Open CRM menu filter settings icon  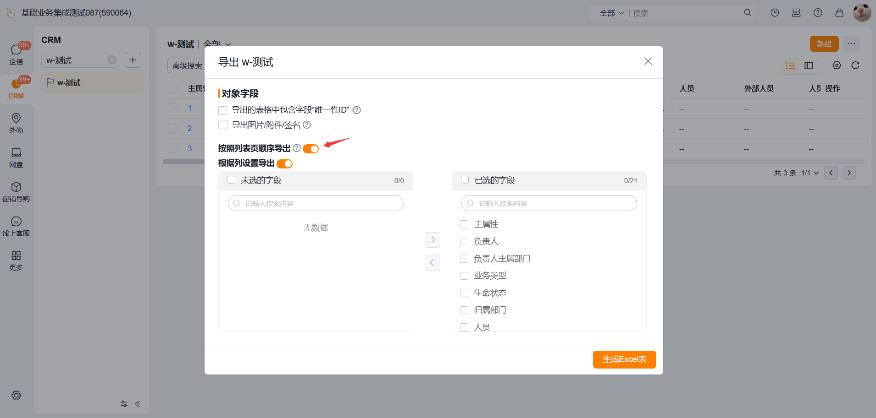pyautogui.click(x=124, y=404)
